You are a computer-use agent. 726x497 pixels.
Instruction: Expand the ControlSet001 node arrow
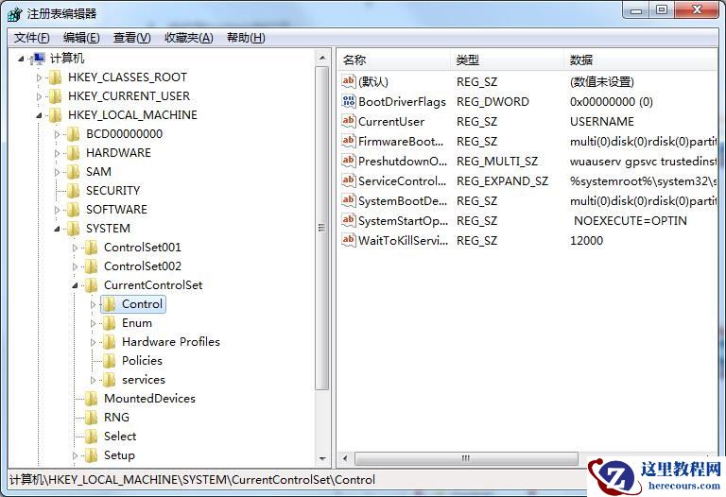[75, 248]
